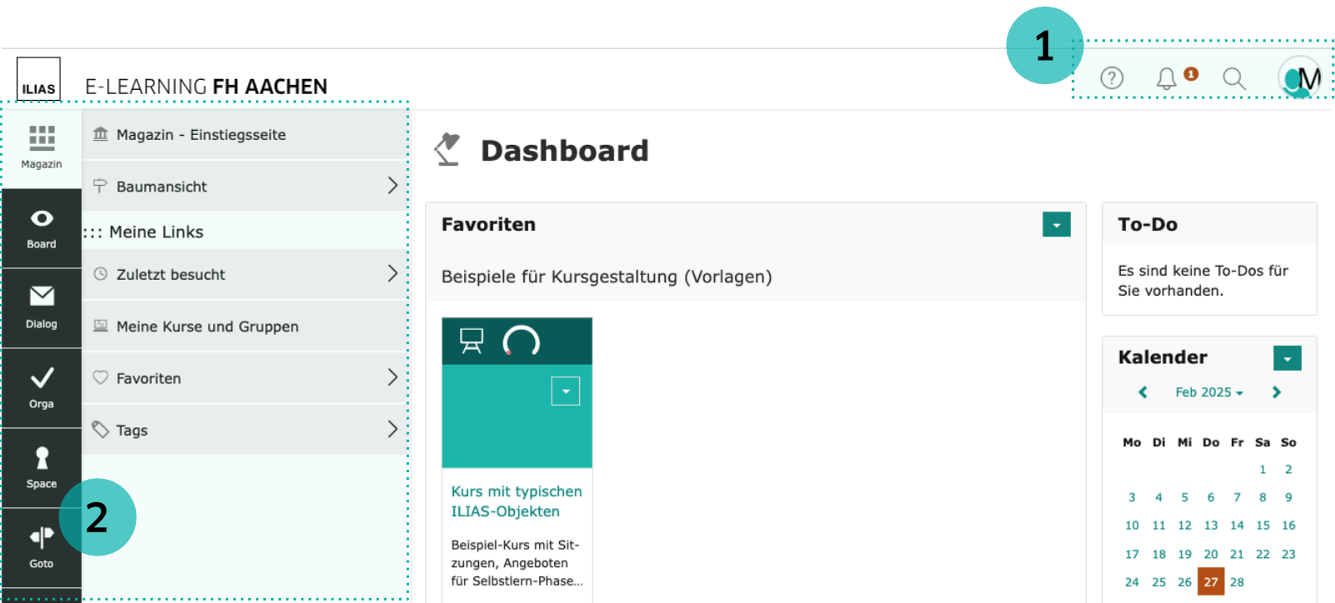
Task: Select the Orga checkmark icon
Action: pyautogui.click(x=42, y=387)
